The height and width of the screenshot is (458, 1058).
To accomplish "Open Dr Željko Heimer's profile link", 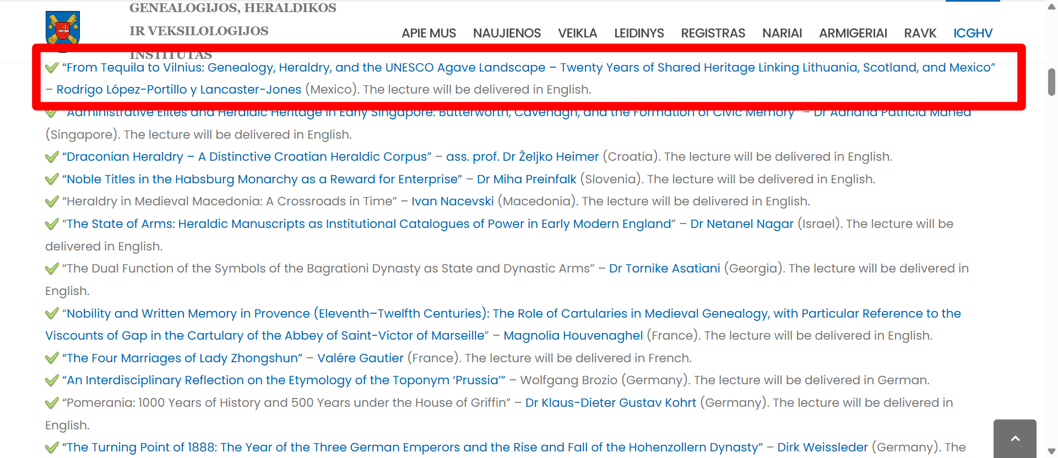I will coord(522,156).
